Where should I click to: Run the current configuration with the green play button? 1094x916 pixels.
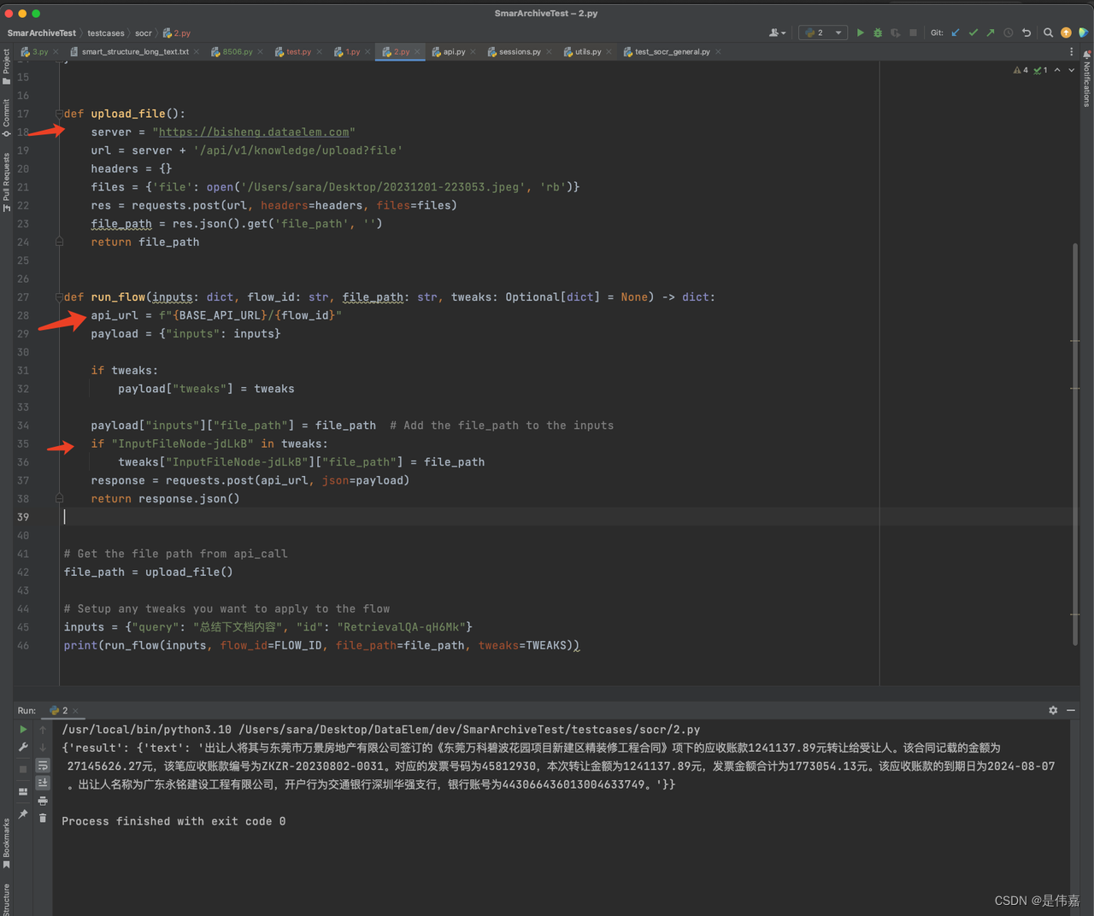860,32
